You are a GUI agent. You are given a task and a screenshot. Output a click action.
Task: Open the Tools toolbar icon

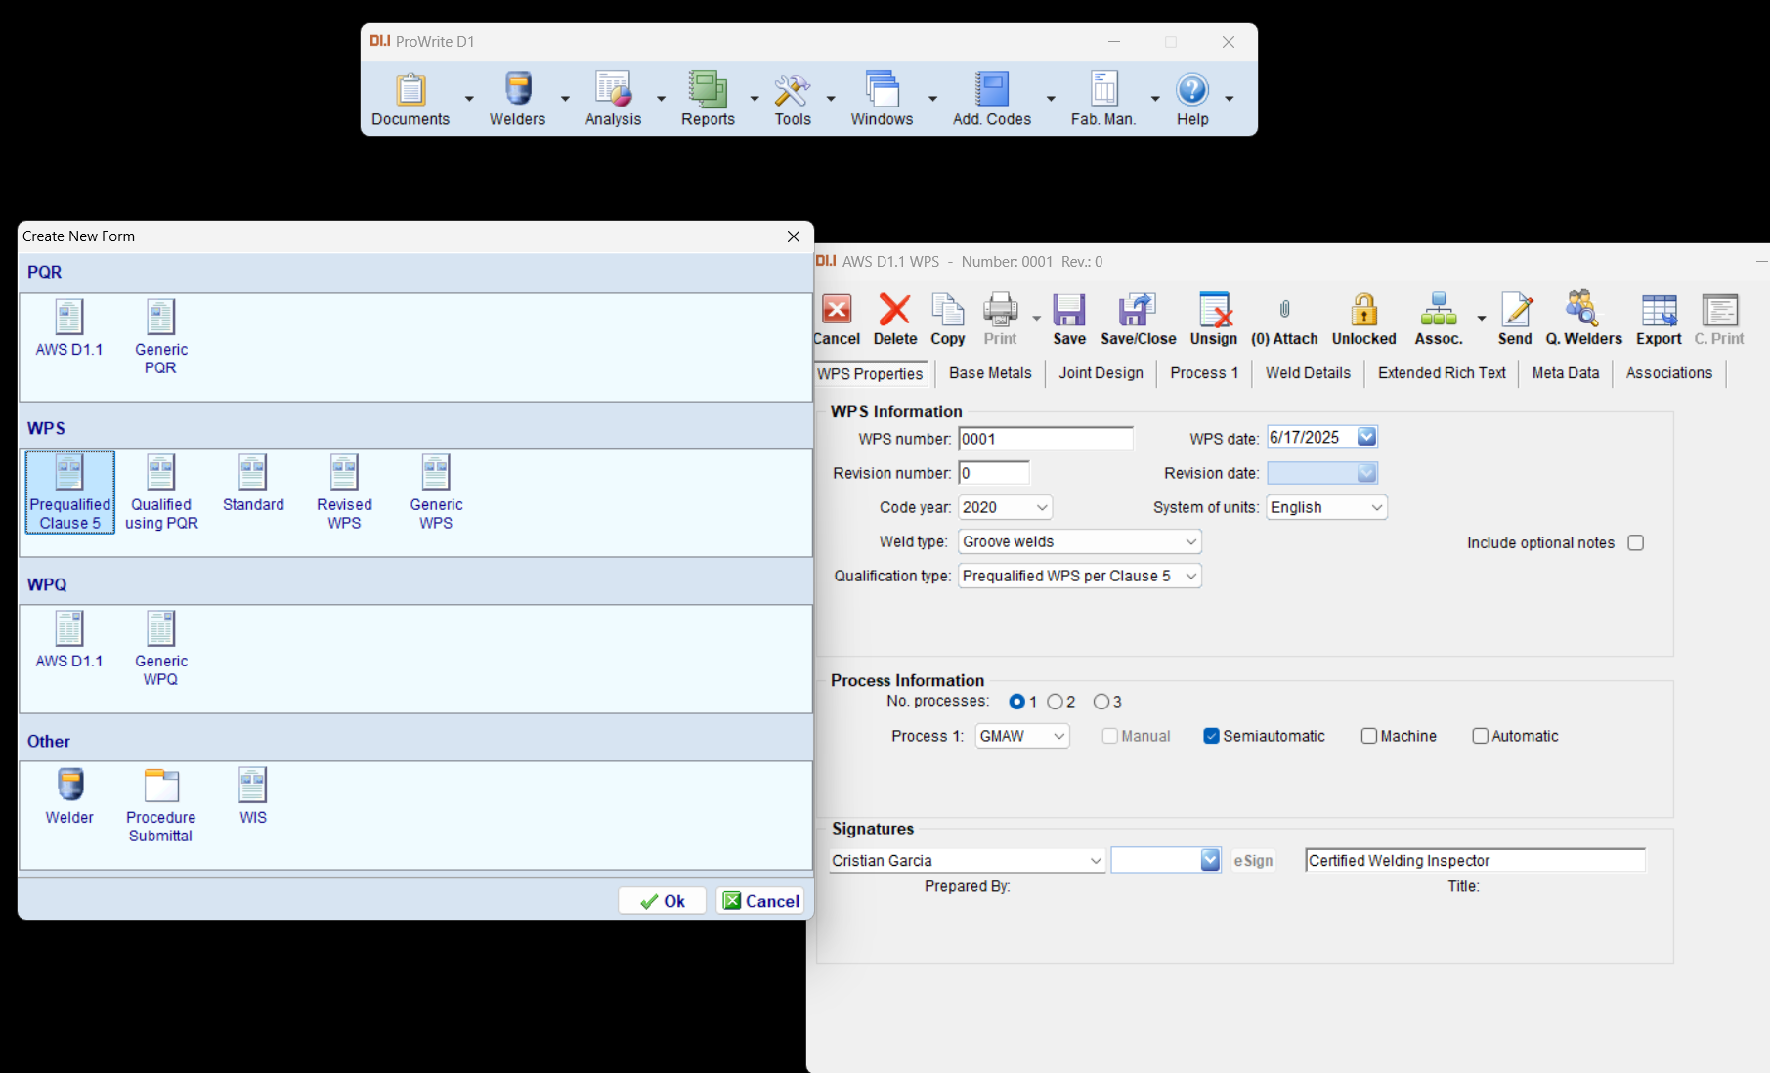click(x=793, y=98)
